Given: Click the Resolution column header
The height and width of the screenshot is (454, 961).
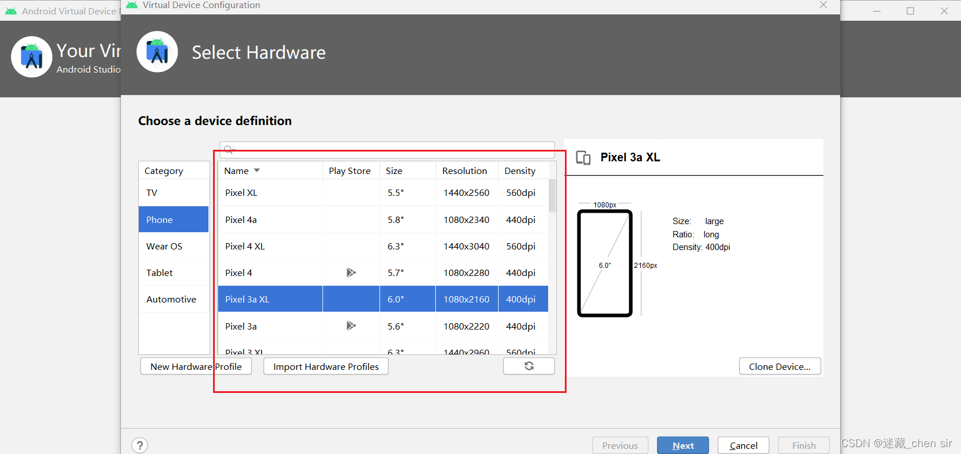Looking at the screenshot, I should click(466, 171).
